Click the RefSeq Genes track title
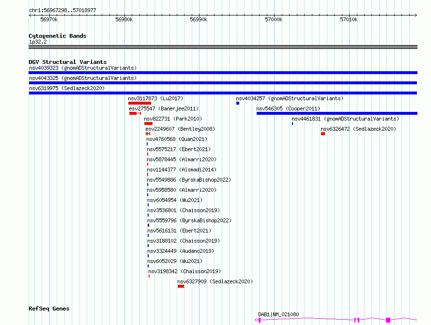The image size is (431, 325). point(49,309)
